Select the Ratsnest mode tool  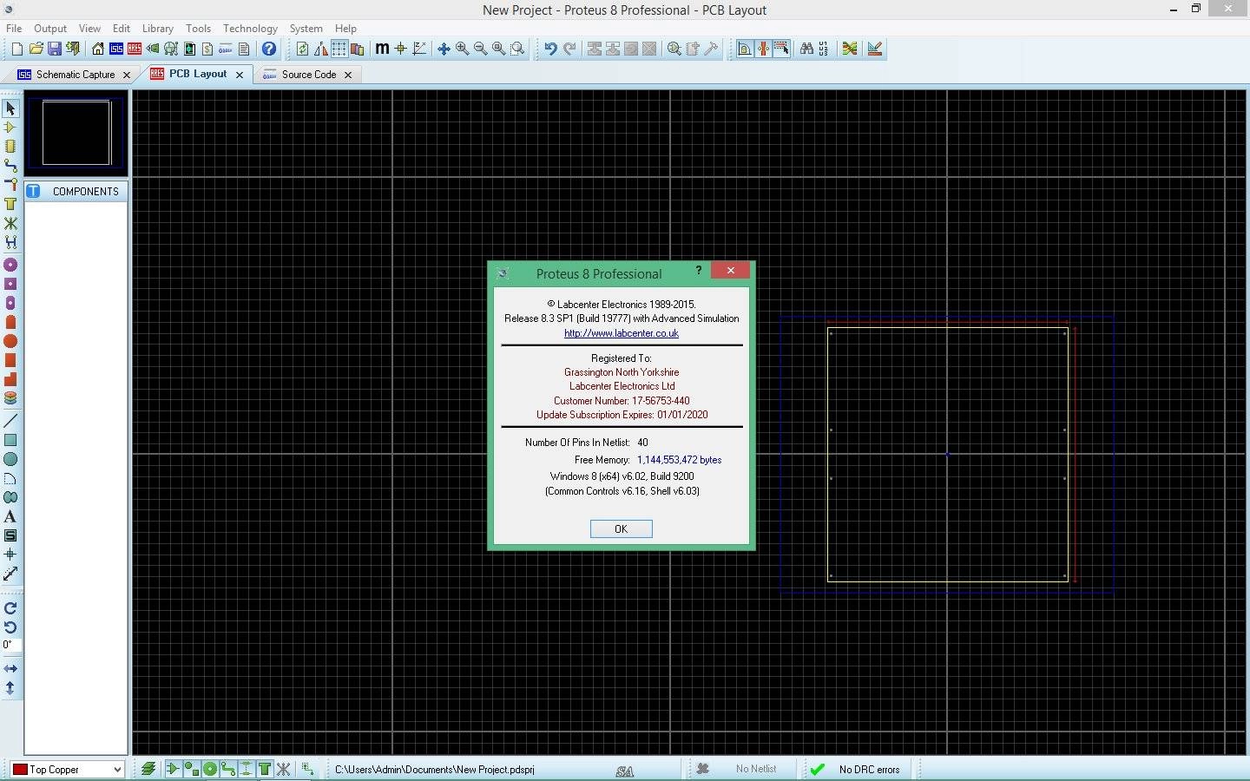10,223
